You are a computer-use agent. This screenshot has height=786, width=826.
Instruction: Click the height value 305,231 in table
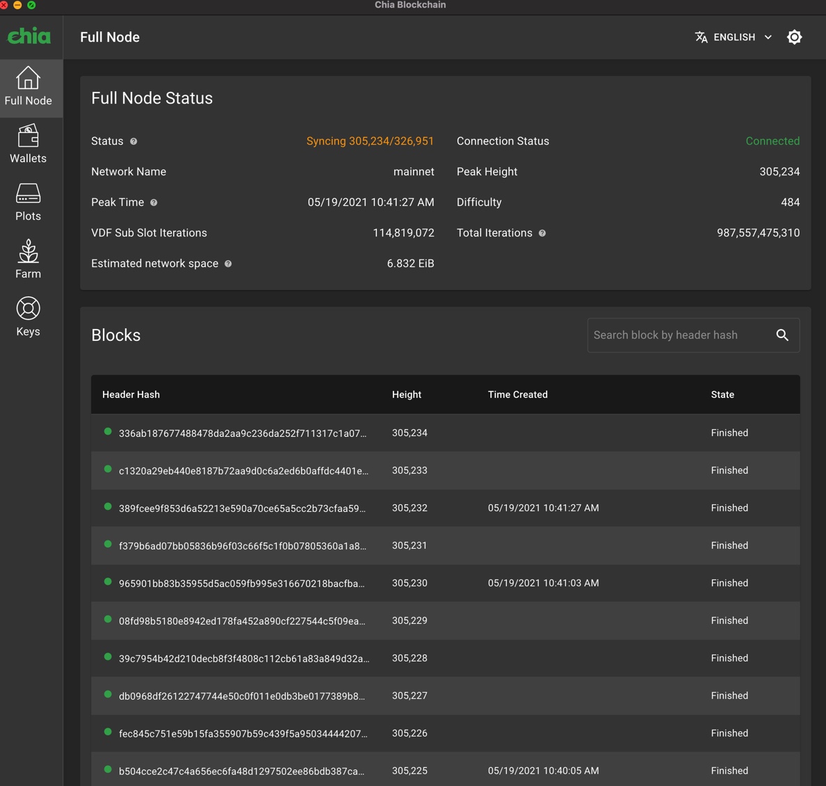410,545
